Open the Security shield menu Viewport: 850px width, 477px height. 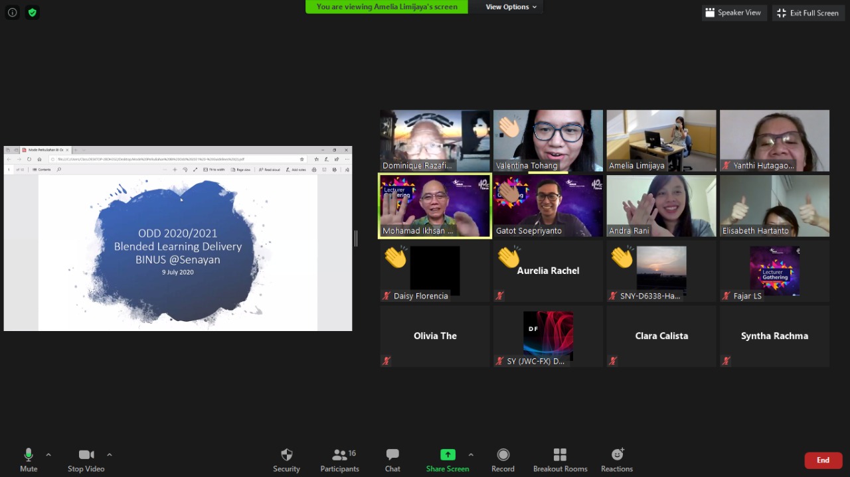coord(286,459)
